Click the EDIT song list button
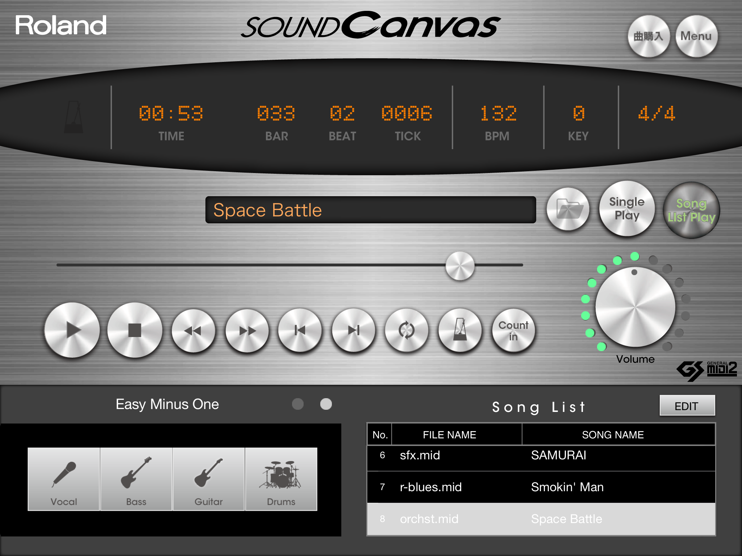This screenshot has height=556, width=742. tap(687, 406)
